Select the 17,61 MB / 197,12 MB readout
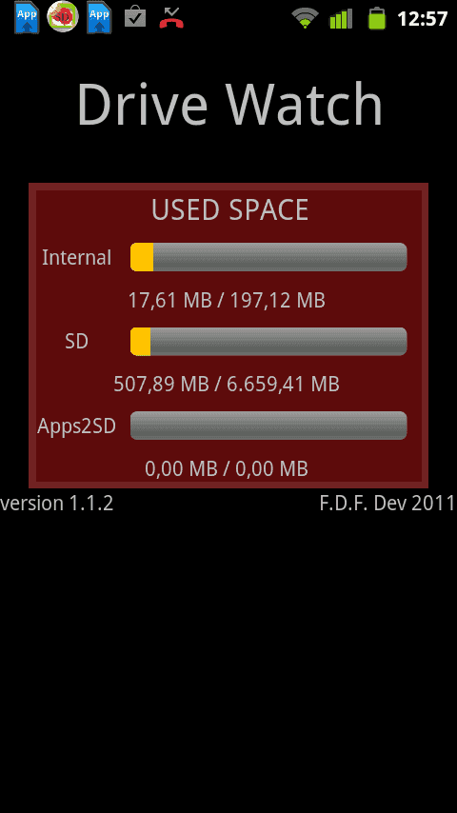Screen dimensions: 457x813 coord(227,300)
